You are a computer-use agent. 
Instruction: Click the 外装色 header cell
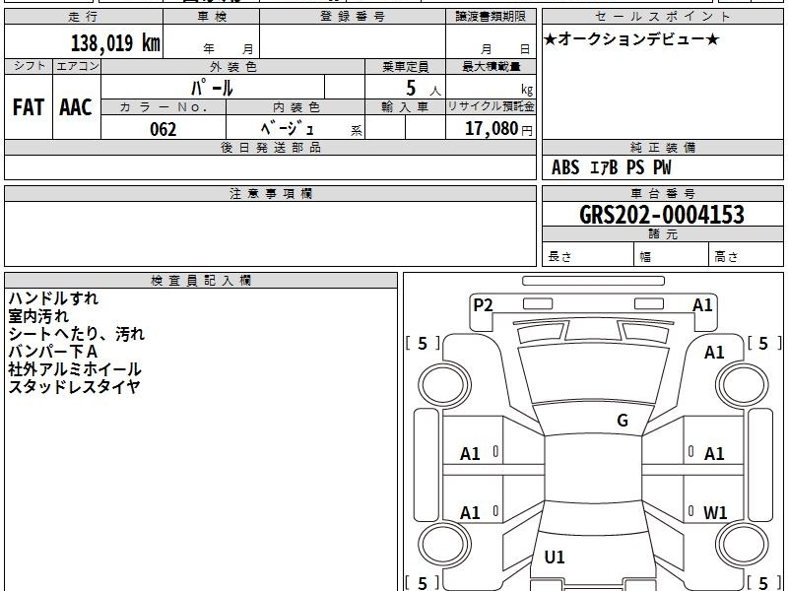coord(232,66)
